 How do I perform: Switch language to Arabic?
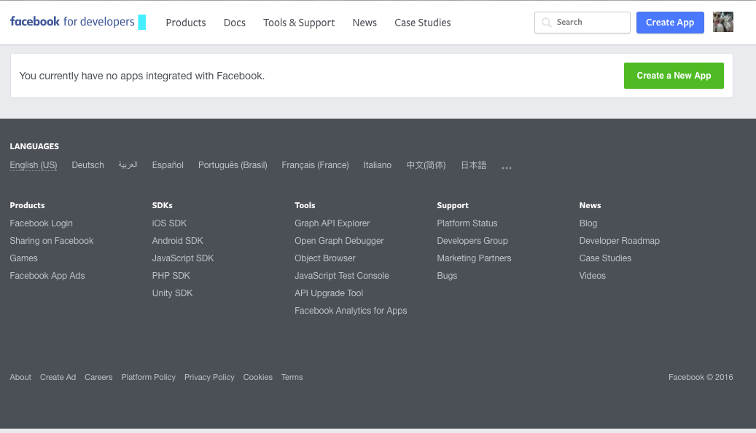click(x=128, y=165)
